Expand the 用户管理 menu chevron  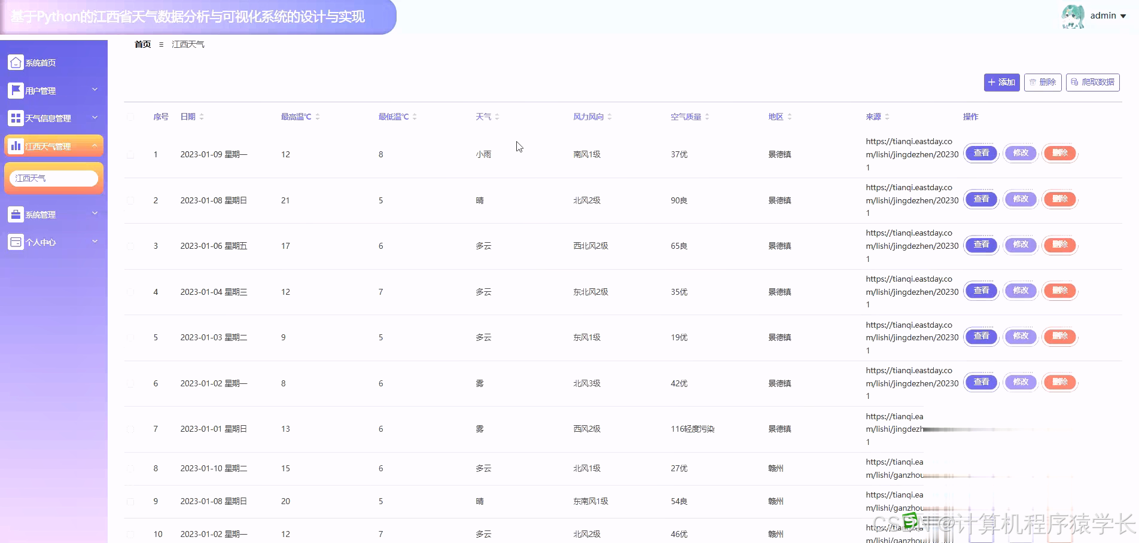point(95,90)
